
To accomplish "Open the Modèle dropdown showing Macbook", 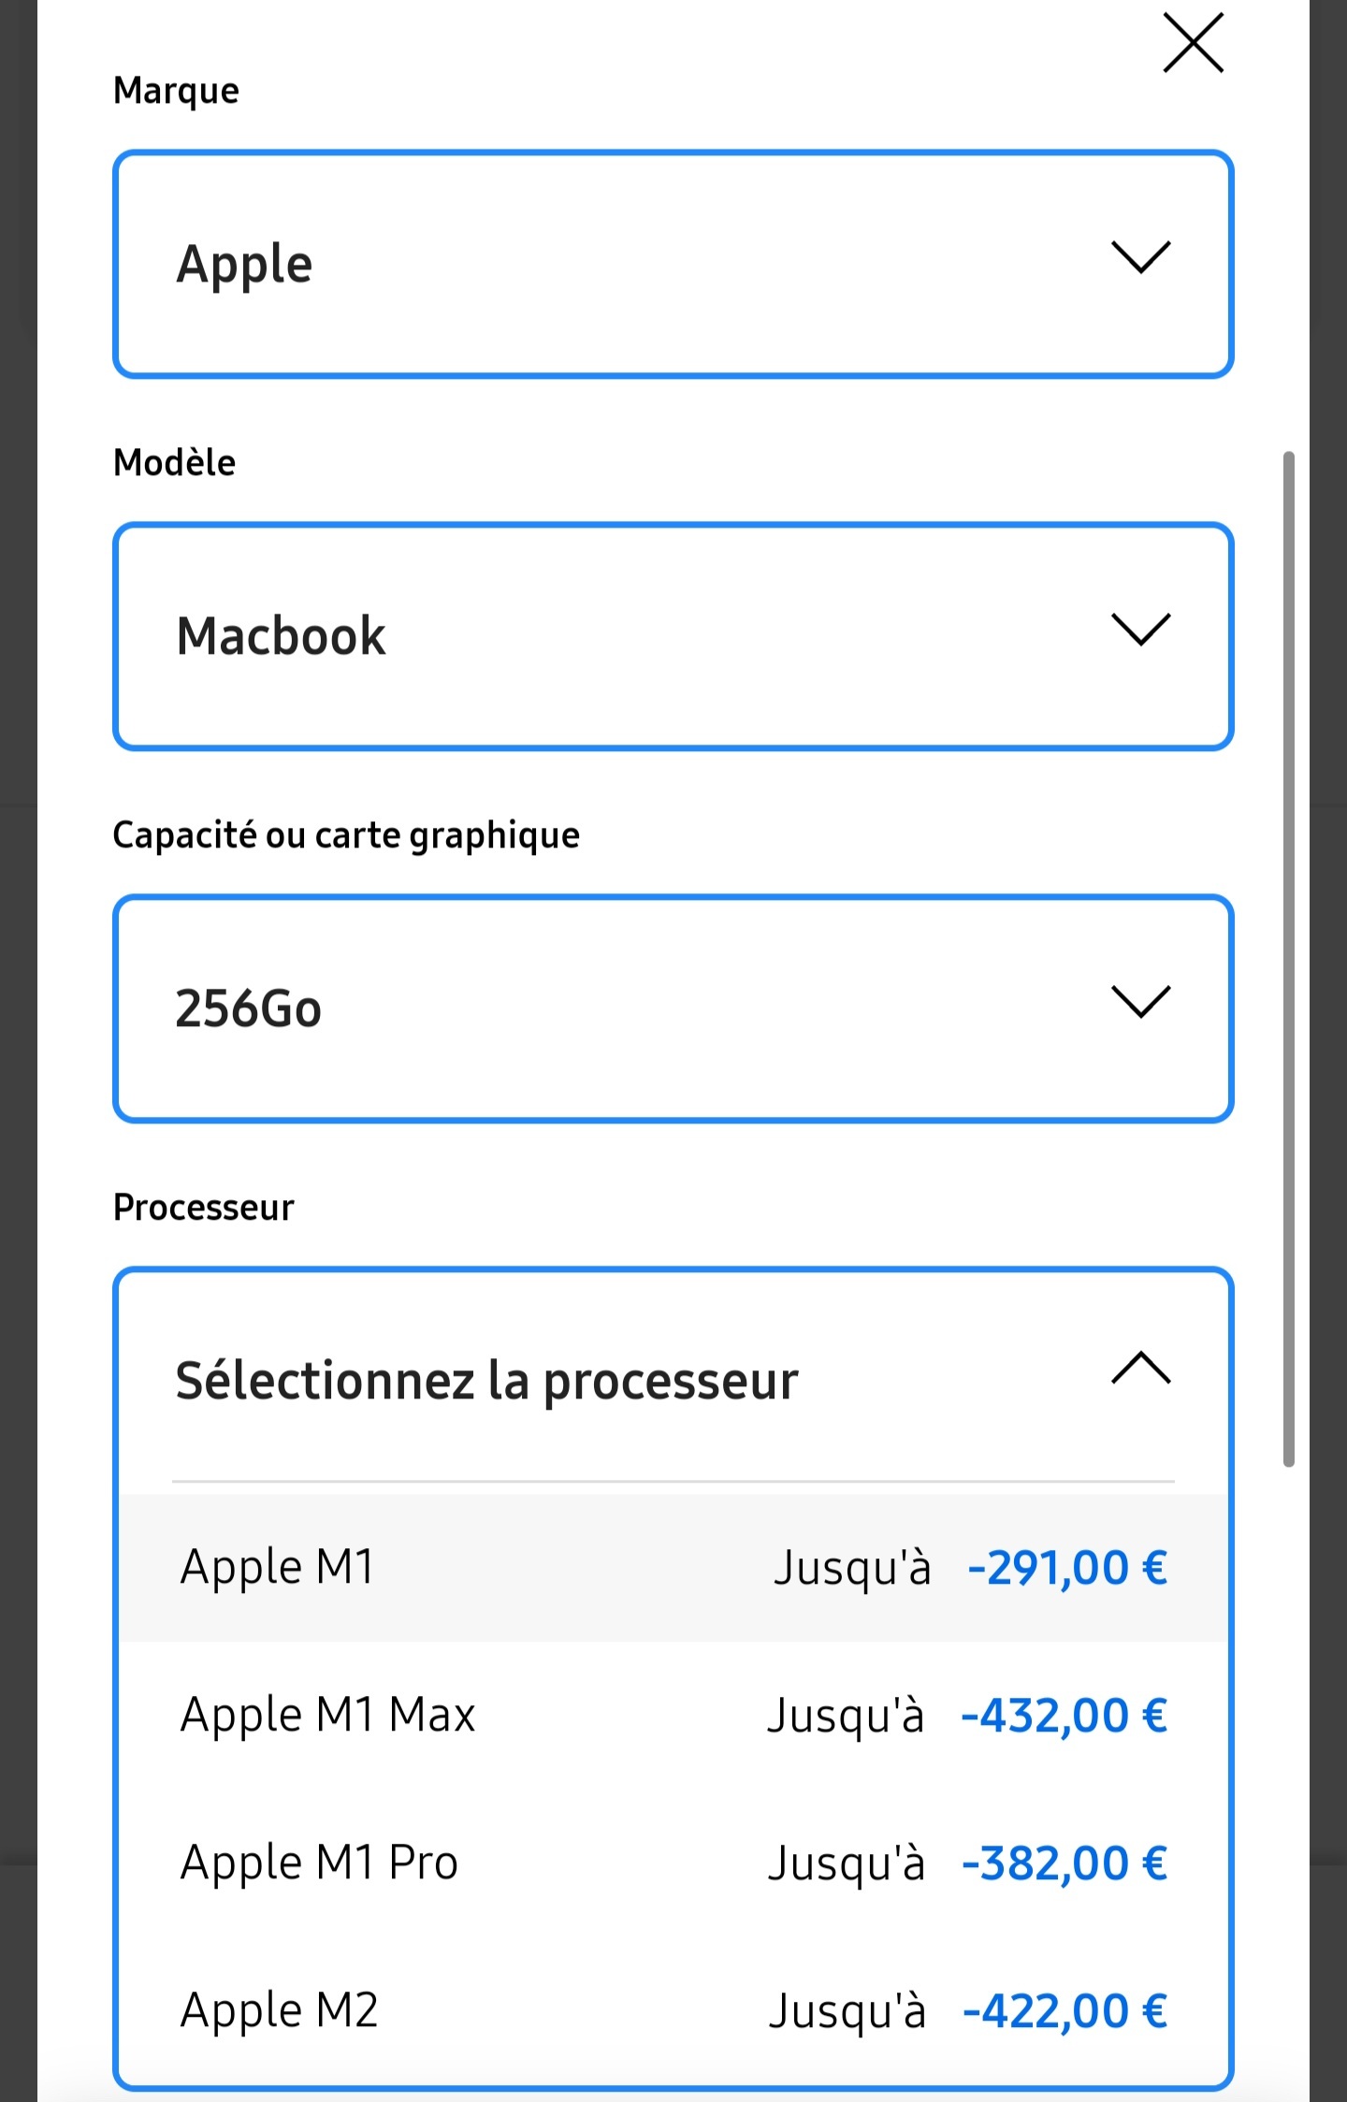I will point(673,636).
